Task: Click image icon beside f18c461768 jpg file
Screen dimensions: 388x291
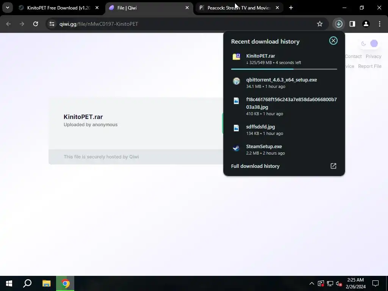Action: (x=236, y=101)
